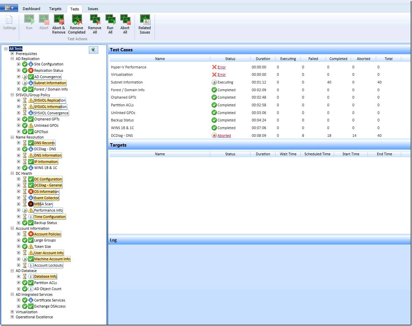
Task: Open the application menu button at top-left
Action: 9,8
